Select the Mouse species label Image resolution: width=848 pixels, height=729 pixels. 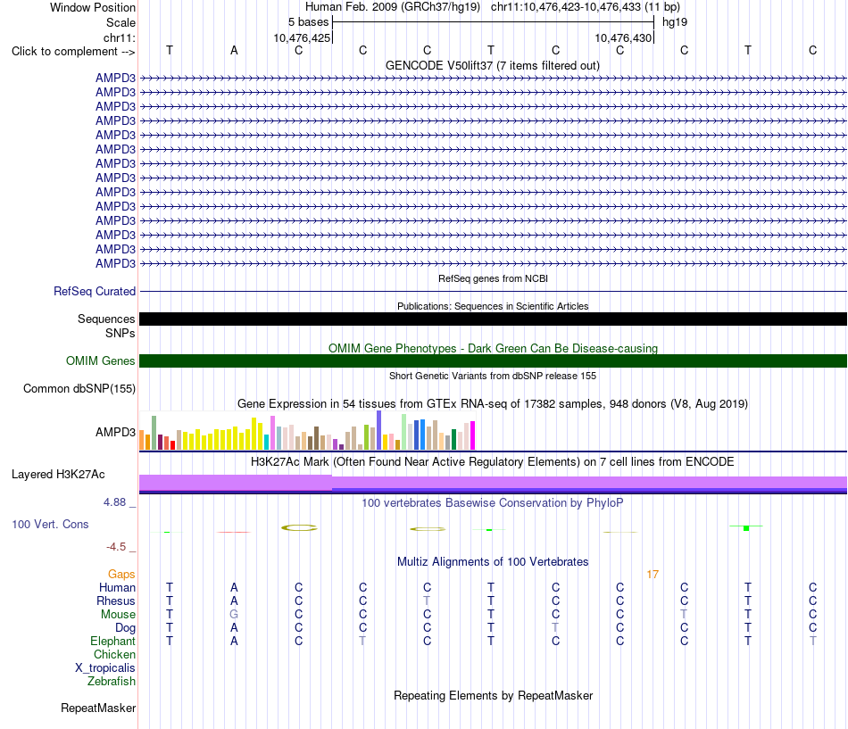118,615
